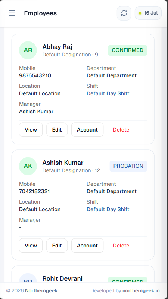This screenshot has height=299, width=168.
Task: Delete Ashish Kumar employee
Action: coord(121,246)
